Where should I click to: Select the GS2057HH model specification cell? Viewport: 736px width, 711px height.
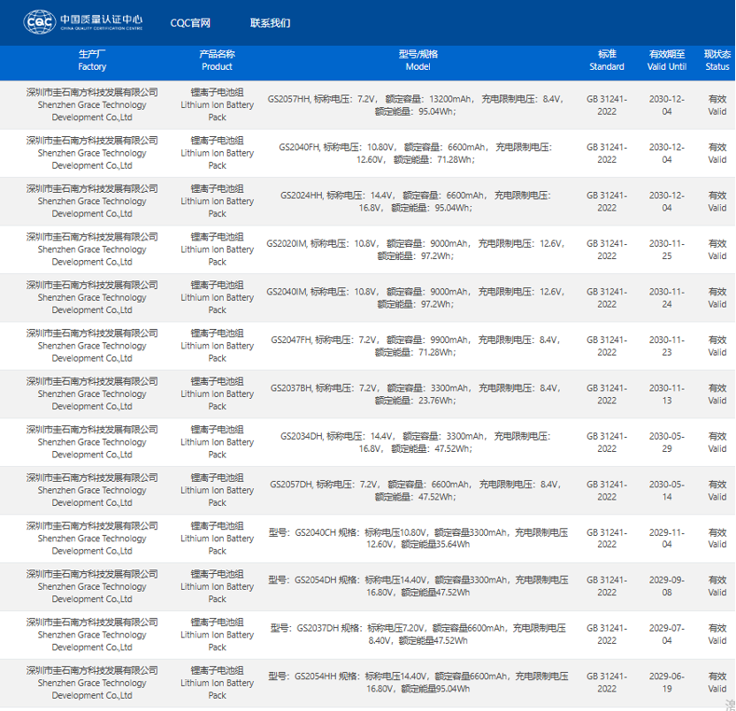coord(418,105)
